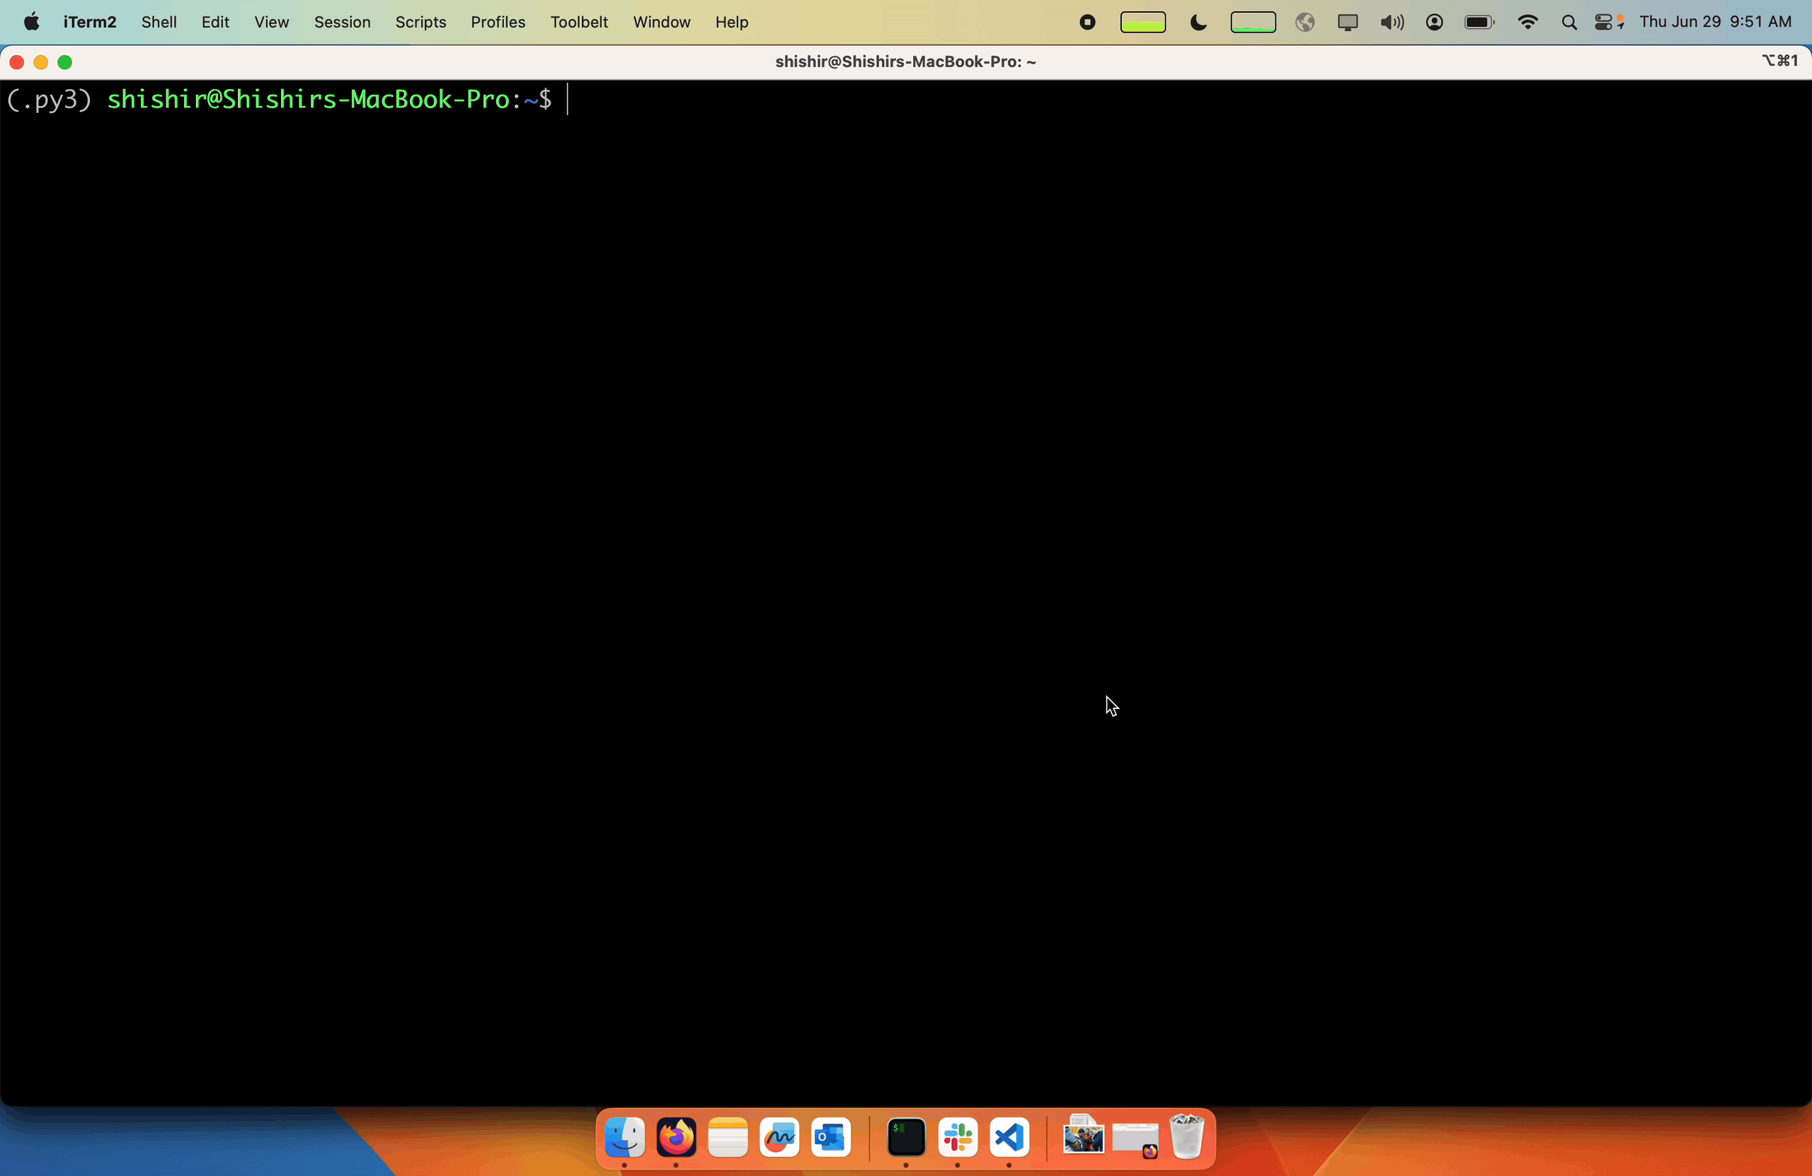The height and width of the screenshot is (1176, 1812).
Task: Launch Firefox from the Dock
Action: 676,1139
